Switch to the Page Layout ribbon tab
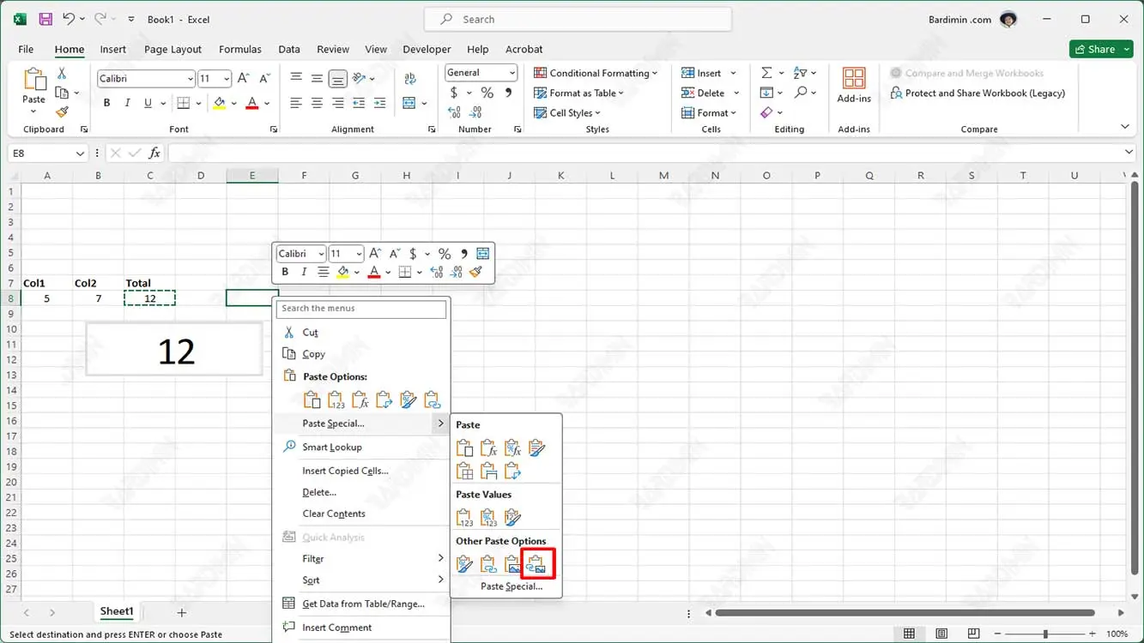 click(173, 49)
